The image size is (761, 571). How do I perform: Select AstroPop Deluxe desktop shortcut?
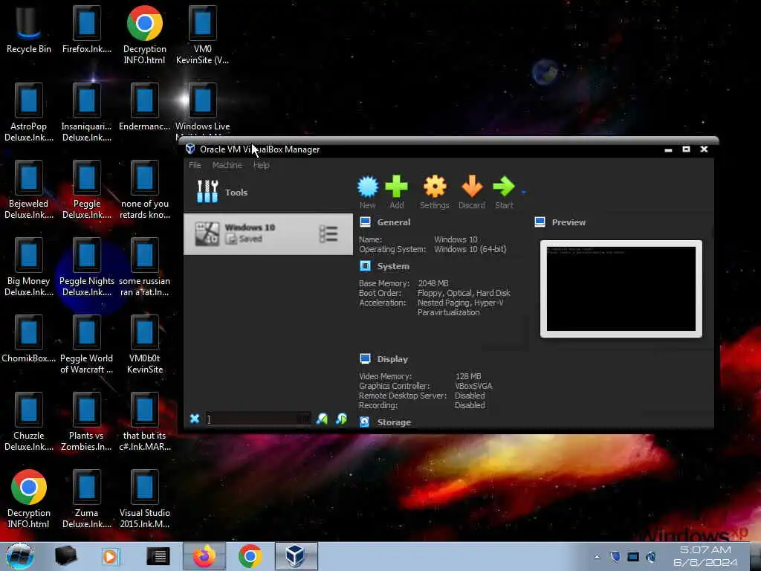click(29, 113)
